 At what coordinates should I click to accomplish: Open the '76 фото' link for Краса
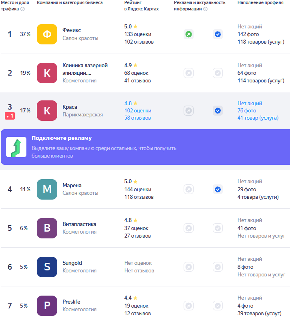[247, 111]
